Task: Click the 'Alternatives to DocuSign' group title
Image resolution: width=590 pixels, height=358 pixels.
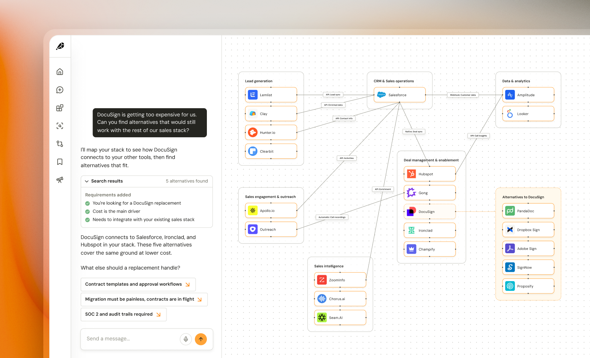Action: pyautogui.click(x=523, y=197)
